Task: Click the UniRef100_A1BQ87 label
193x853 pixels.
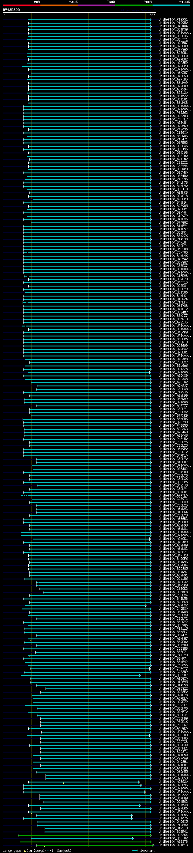Action: pos(173,462)
